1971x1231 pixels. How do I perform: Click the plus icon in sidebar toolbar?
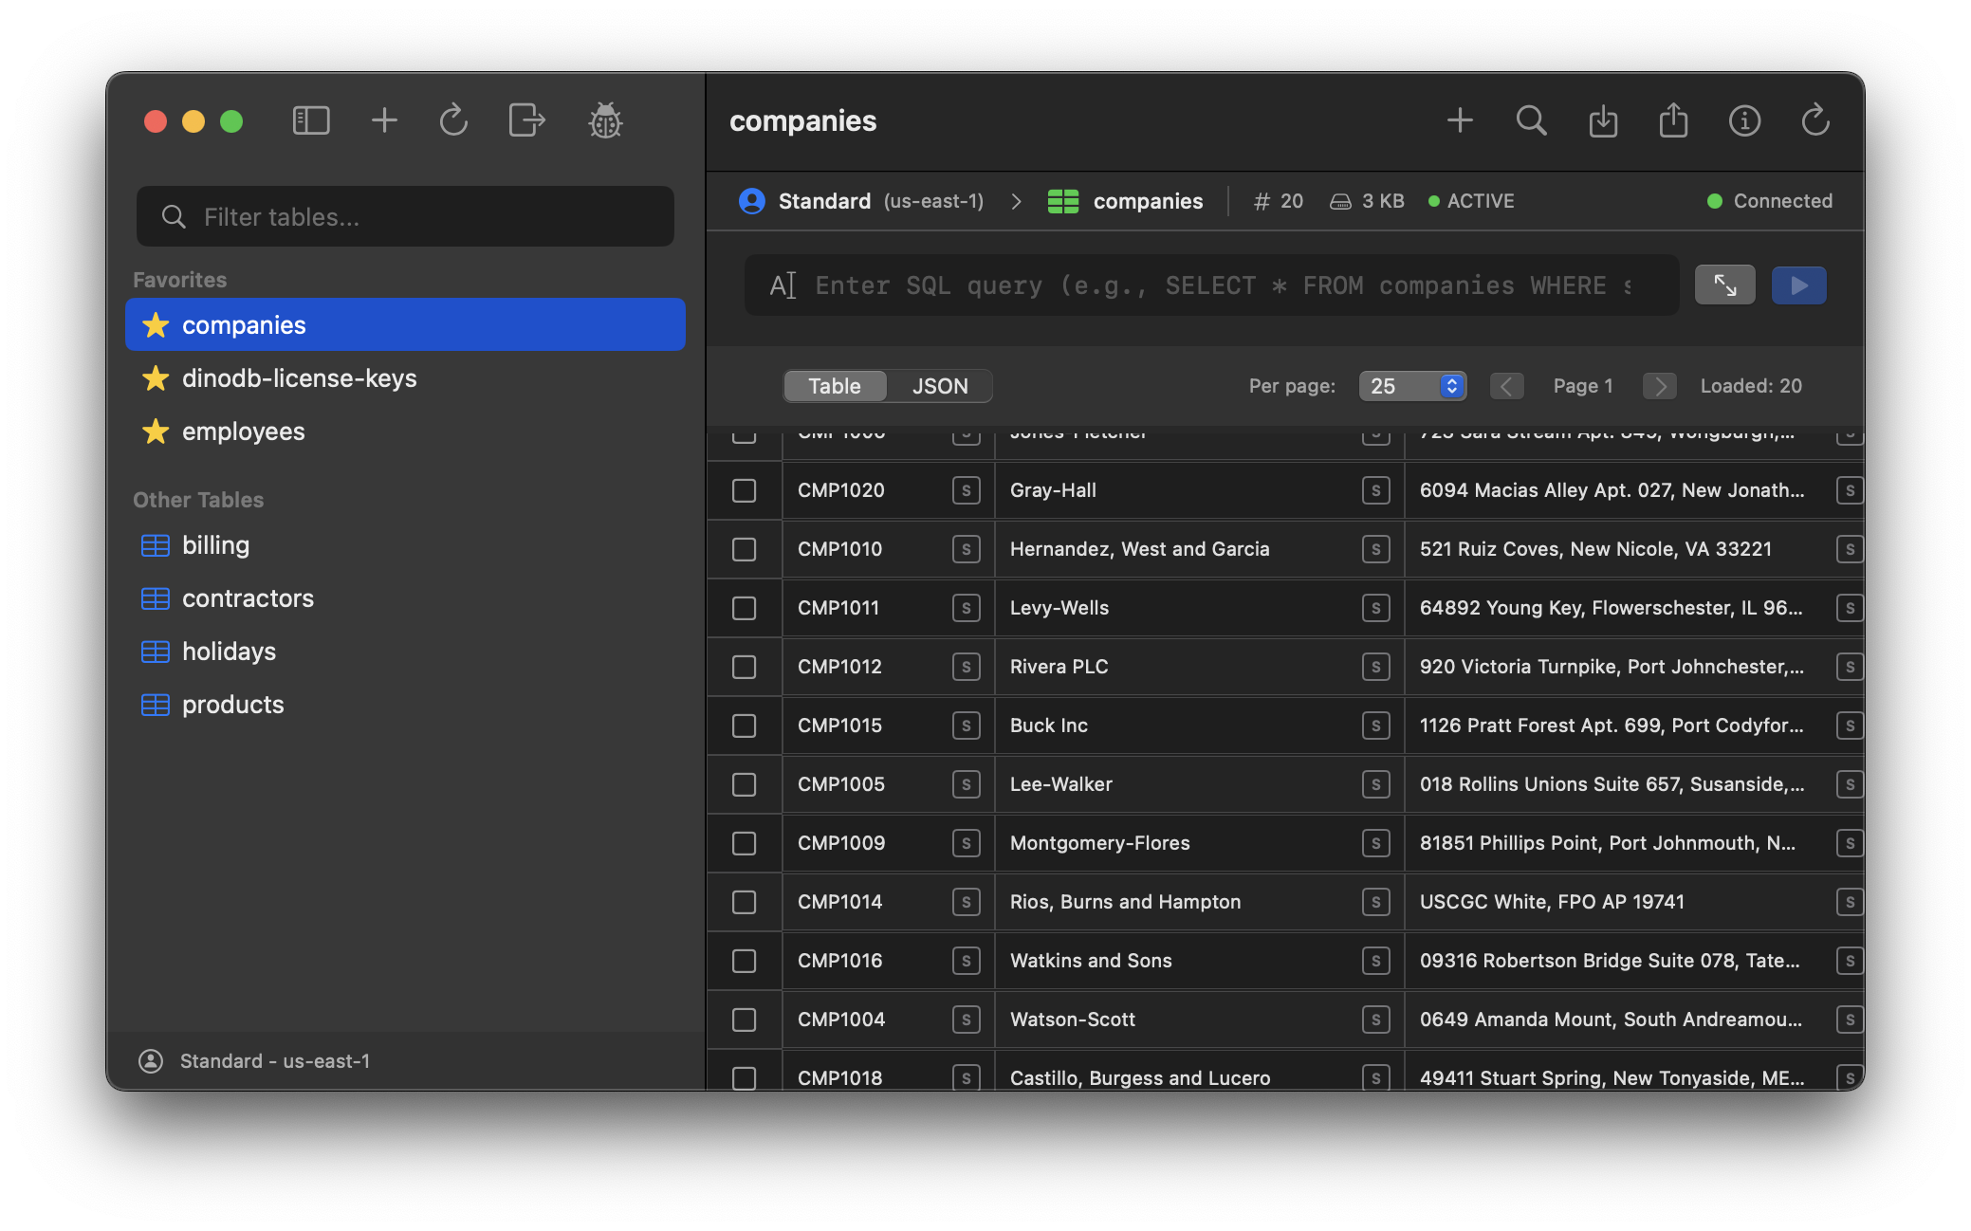pyautogui.click(x=384, y=120)
